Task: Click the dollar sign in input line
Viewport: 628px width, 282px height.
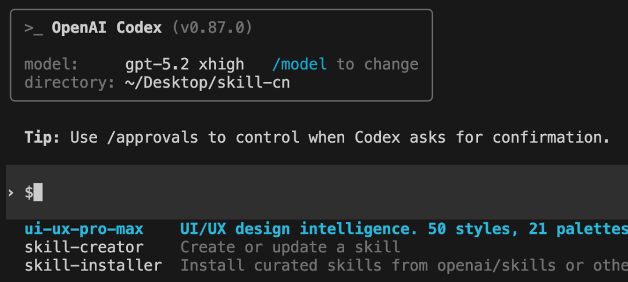Action: [28, 193]
